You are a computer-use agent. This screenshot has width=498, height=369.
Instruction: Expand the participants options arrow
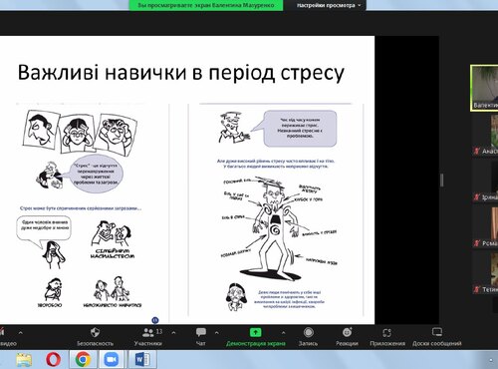pos(173,332)
